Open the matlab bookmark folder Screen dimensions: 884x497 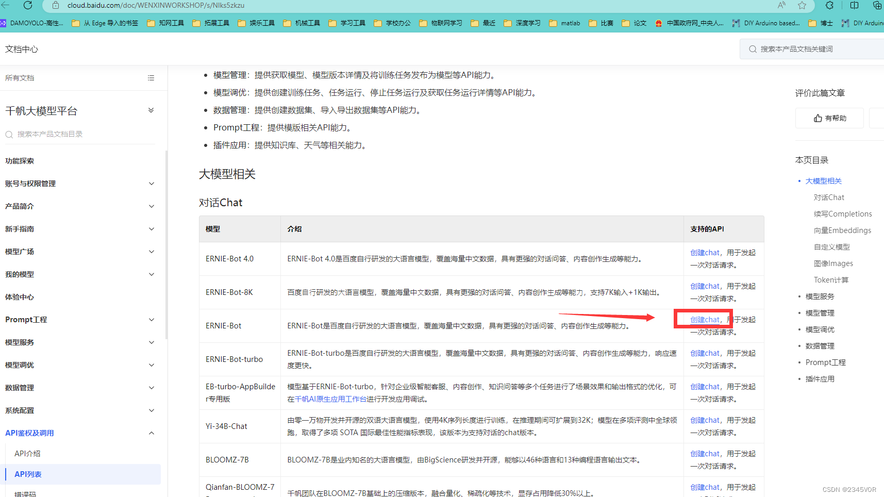(x=564, y=23)
